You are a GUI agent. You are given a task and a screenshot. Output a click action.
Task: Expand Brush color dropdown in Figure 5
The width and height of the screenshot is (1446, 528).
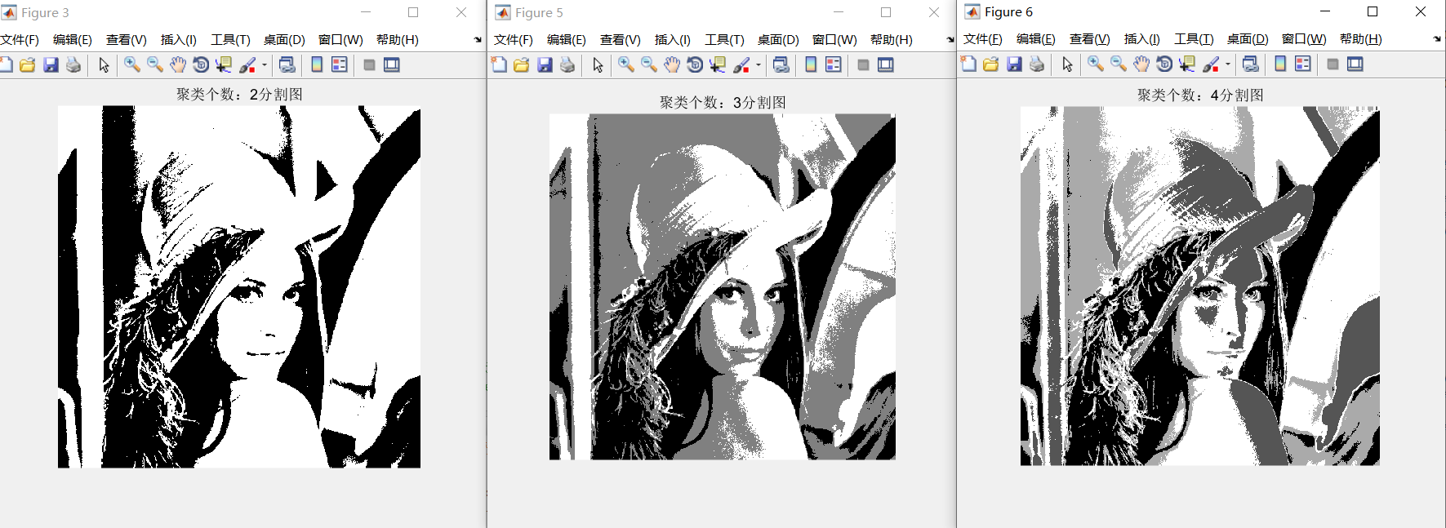click(759, 64)
